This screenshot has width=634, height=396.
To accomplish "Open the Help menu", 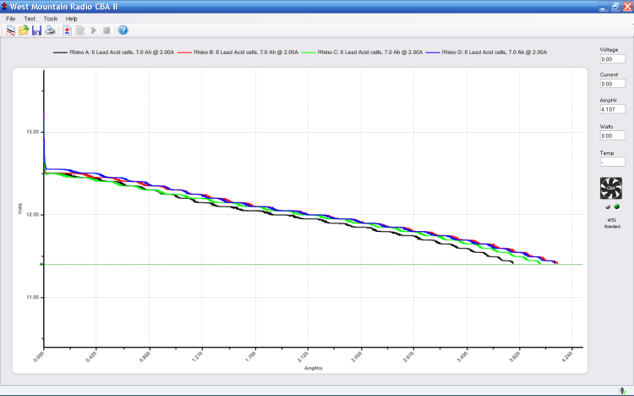I will pos(72,18).
